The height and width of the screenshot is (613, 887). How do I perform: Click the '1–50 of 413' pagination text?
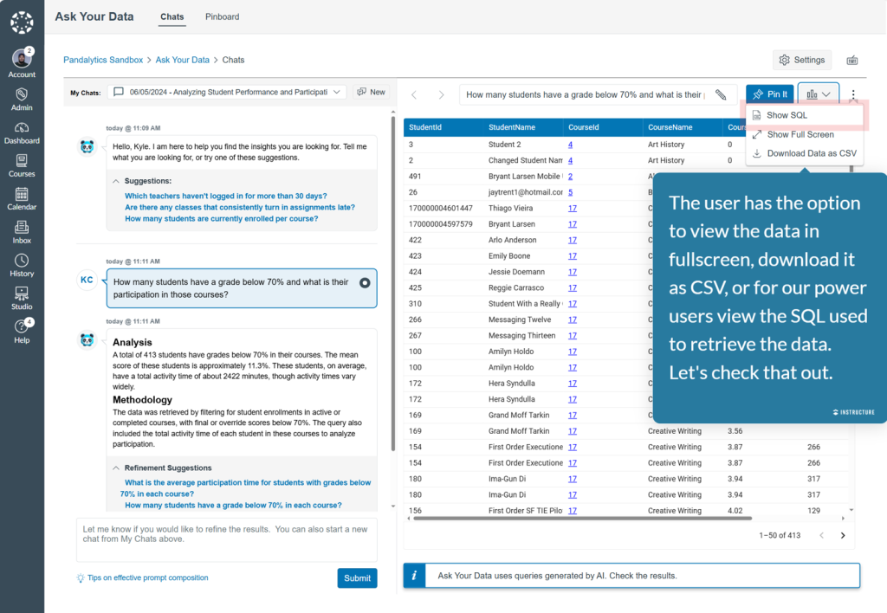[x=780, y=536]
